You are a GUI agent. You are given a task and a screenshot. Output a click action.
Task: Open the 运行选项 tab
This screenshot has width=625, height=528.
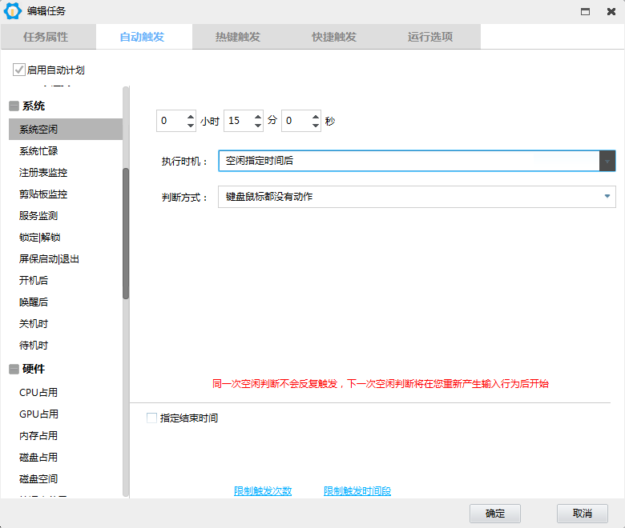[430, 37]
